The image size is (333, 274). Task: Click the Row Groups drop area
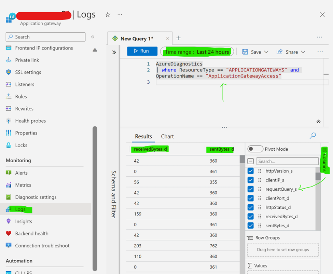point(283,250)
